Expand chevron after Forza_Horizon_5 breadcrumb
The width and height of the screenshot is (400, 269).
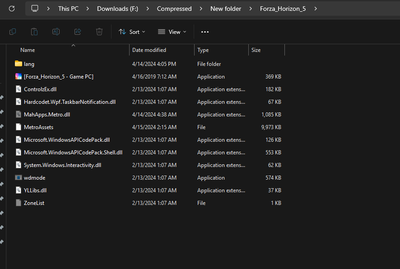coord(316,9)
